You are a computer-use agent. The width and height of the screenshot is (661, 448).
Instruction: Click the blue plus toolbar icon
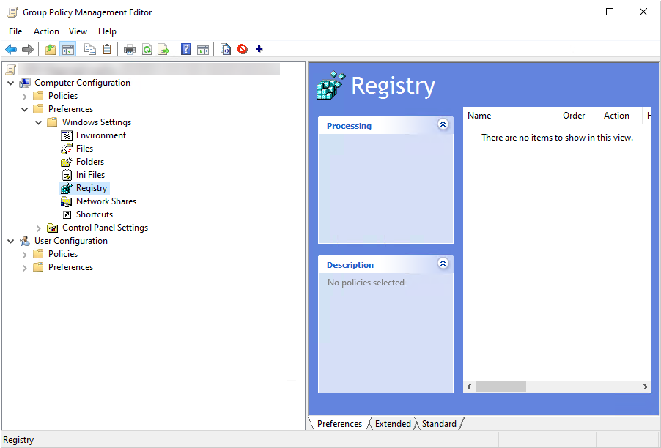click(258, 49)
